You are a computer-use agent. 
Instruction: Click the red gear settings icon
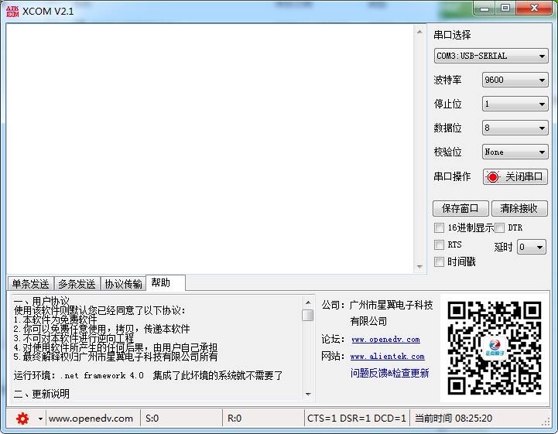coord(22,419)
